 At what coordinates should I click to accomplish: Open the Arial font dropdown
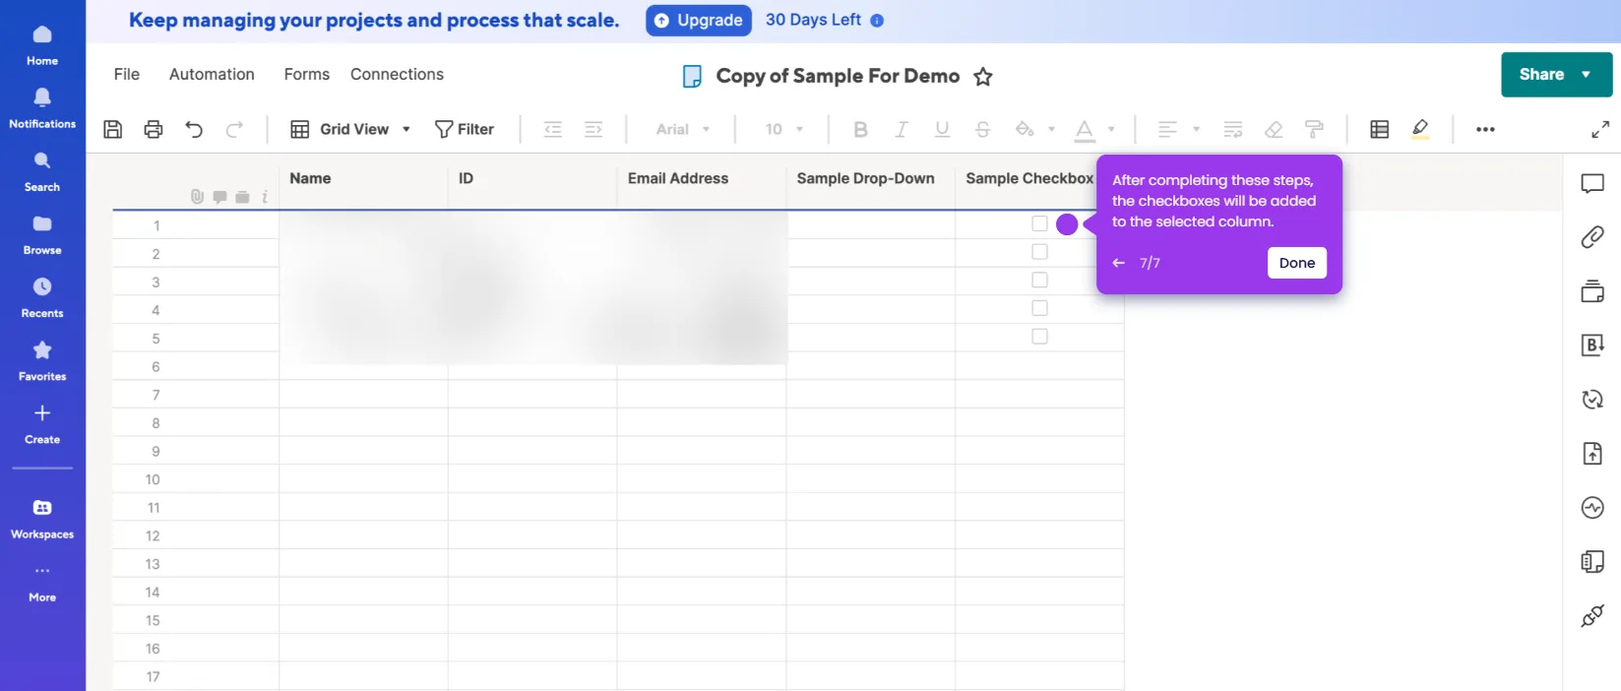683,129
